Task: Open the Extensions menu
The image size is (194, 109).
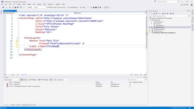Action: 51,4
